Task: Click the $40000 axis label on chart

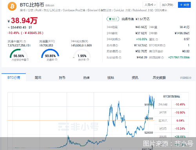Action: 149,118
